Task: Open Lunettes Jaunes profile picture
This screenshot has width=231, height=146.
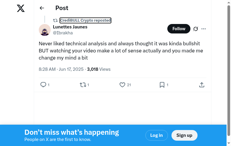Action: 45,30
